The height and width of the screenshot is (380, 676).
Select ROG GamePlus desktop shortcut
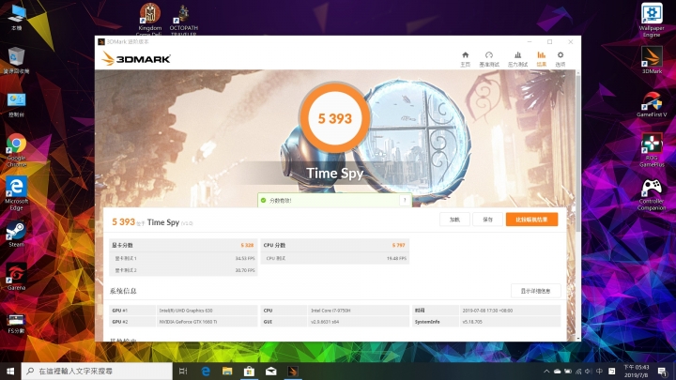point(652,150)
